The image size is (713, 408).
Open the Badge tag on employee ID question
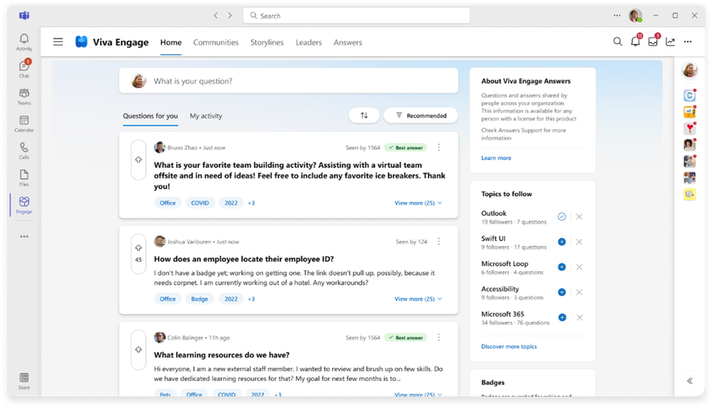point(200,299)
